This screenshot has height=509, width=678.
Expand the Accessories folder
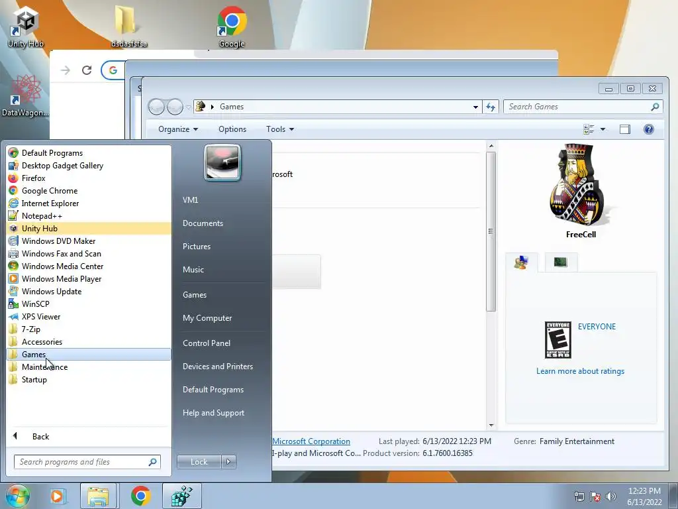89,341
